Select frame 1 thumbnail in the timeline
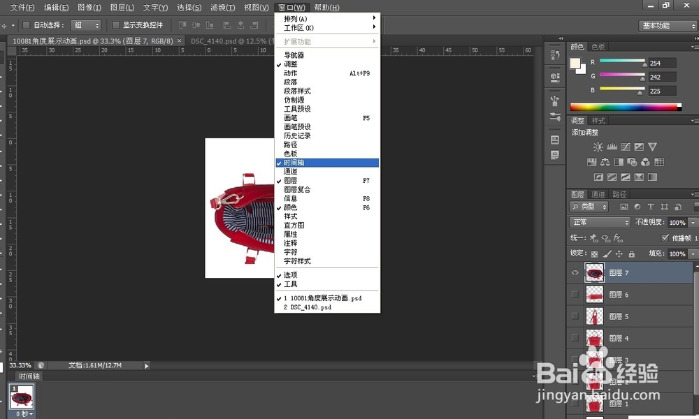The width and height of the screenshot is (699, 419). 22,398
